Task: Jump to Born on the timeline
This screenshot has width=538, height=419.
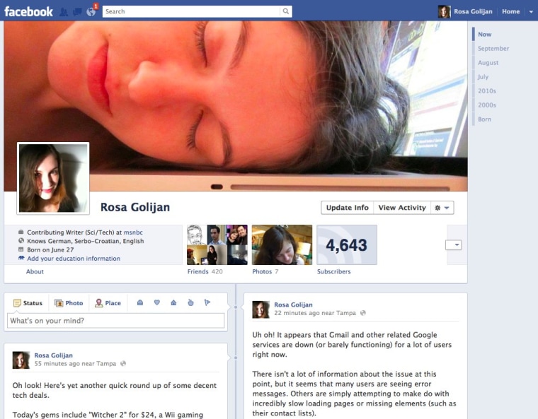Action: (x=484, y=119)
